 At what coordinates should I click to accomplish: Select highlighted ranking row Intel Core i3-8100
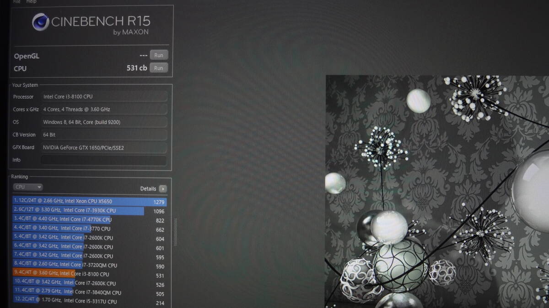click(x=90, y=275)
